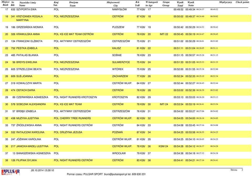The width and height of the screenshot is (252, 176).
Task: Click the biuro@pulsarsport.pl email address
Action: point(115,174)
